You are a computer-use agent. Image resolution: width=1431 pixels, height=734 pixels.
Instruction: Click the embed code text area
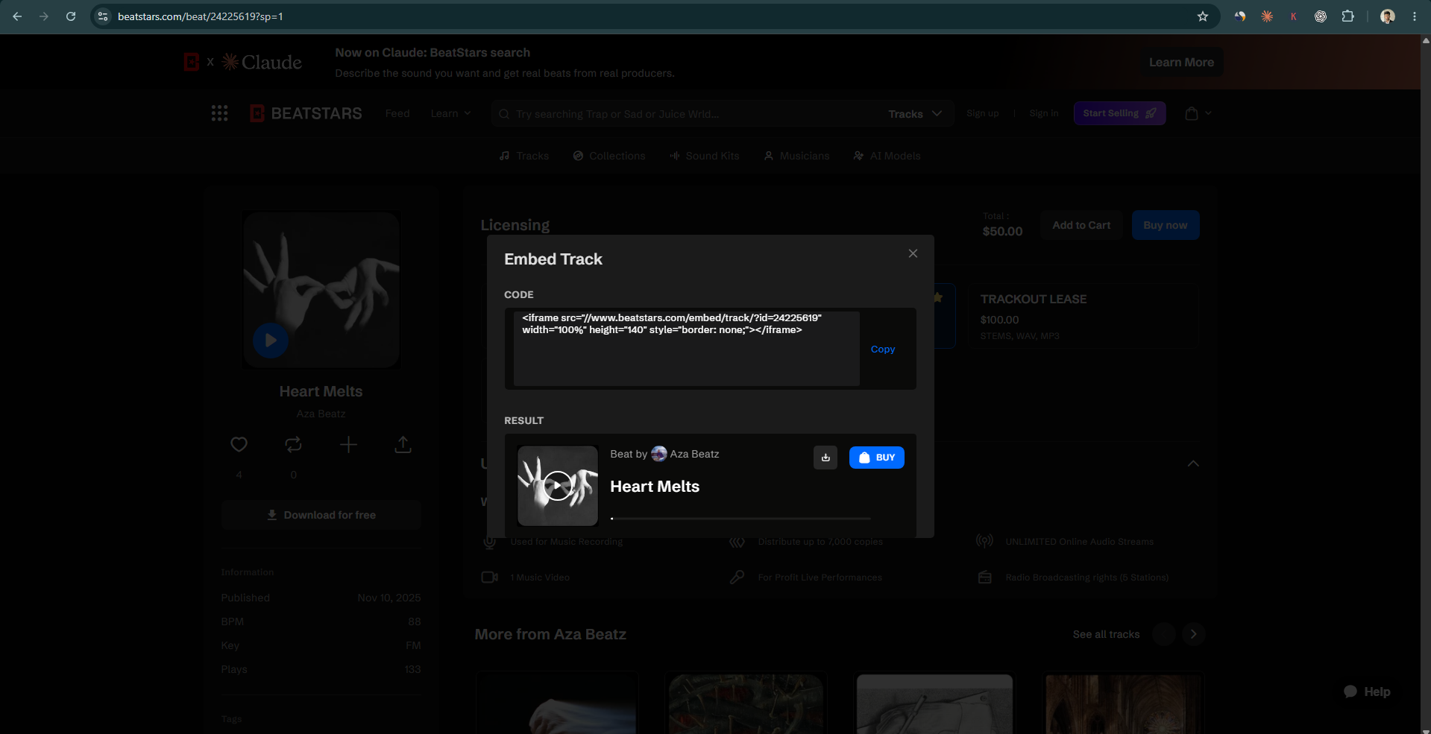(686, 348)
